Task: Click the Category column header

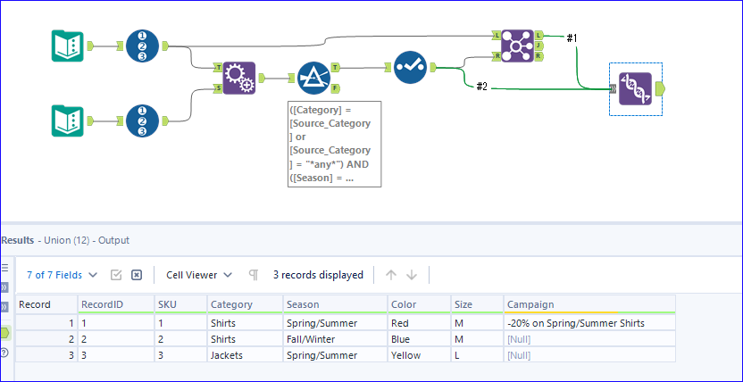Action: pyautogui.click(x=245, y=304)
